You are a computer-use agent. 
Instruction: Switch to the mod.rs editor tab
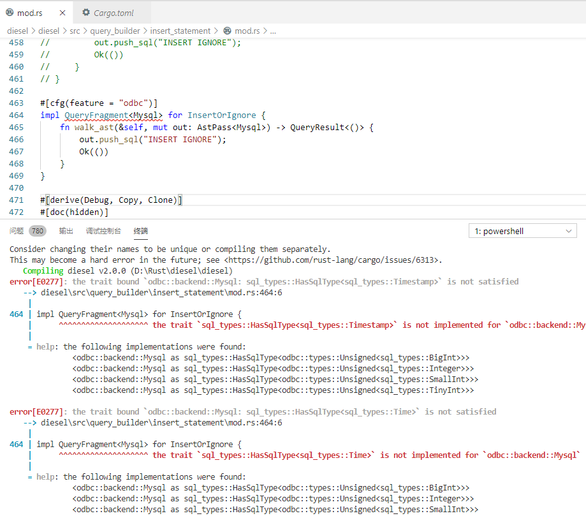tap(36, 13)
